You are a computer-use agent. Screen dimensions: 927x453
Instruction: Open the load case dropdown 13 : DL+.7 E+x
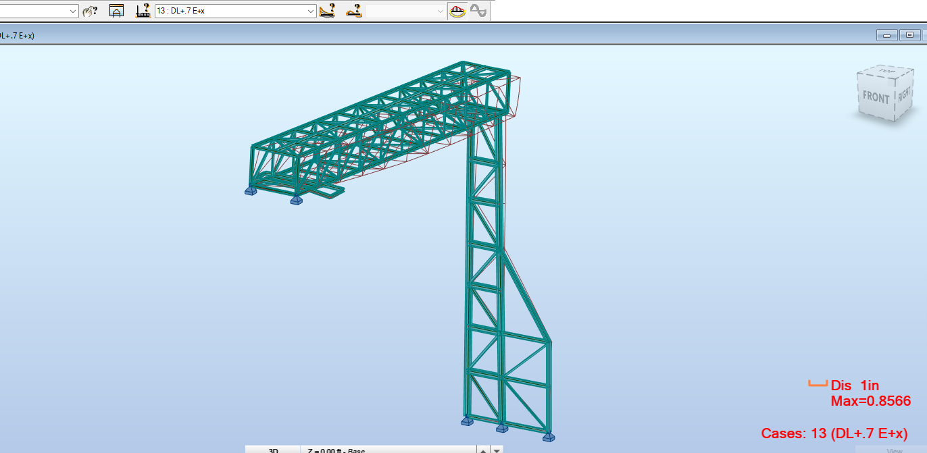click(x=235, y=11)
